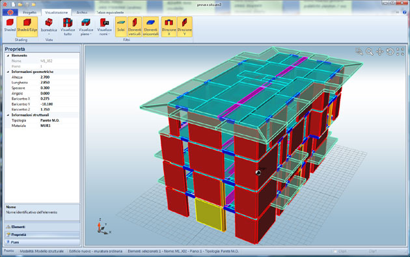Toggle the Direzione X filter

click(x=169, y=27)
